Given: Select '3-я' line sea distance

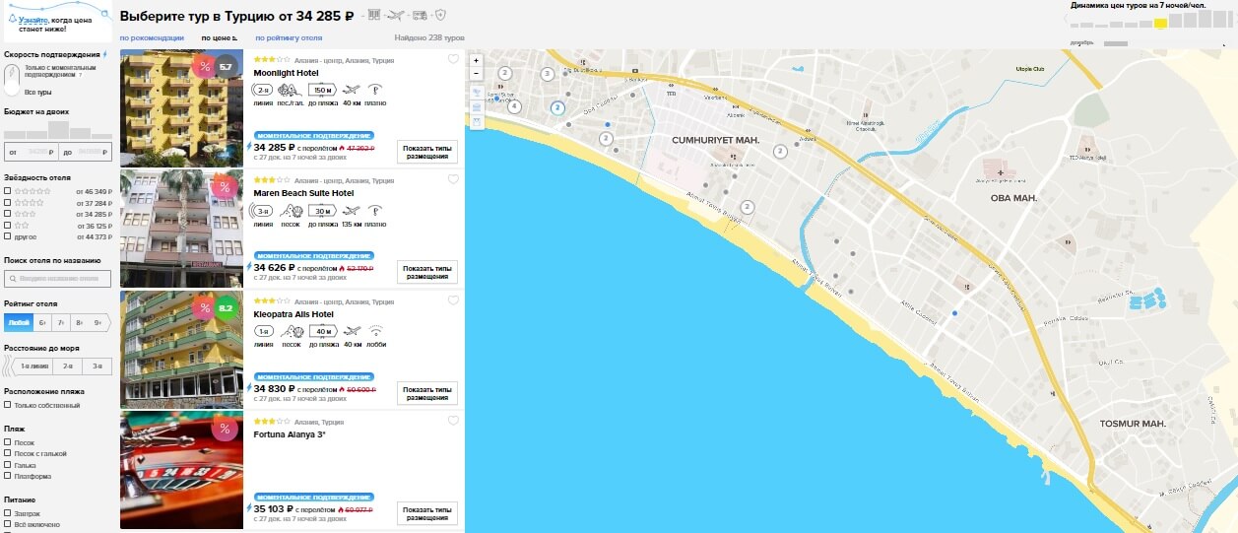Looking at the screenshot, I should (x=97, y=366).
